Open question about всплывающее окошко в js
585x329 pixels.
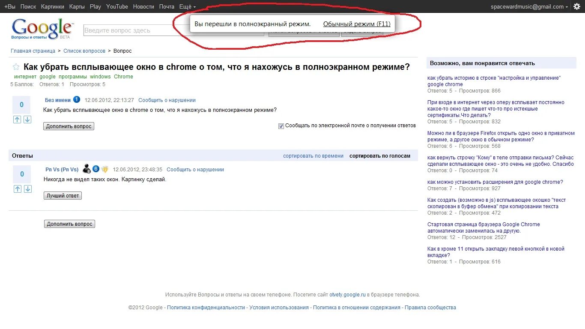(497, 203)
